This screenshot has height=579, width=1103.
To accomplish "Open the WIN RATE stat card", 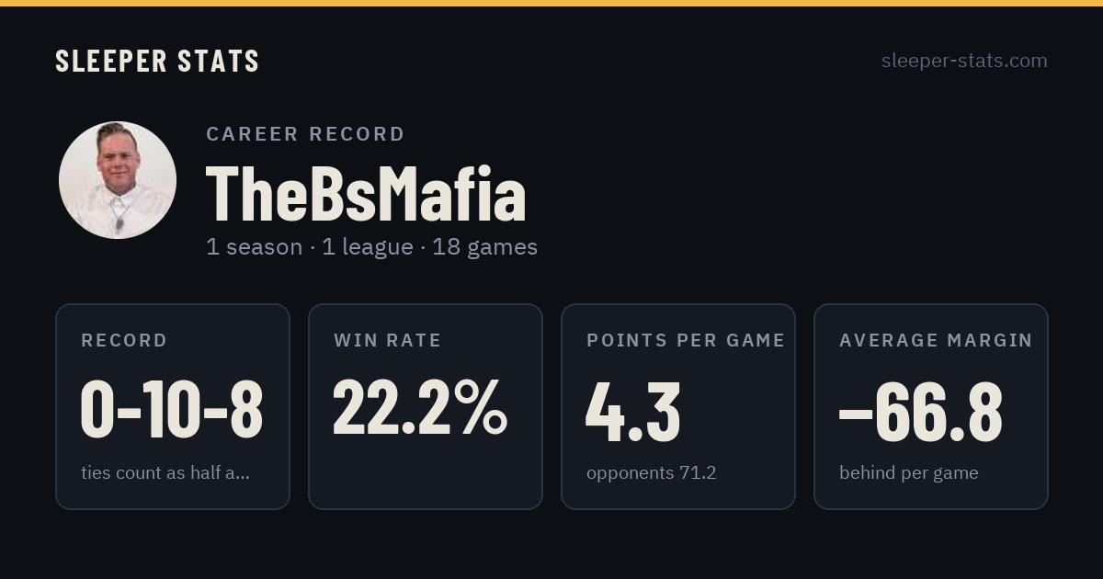I will (426, 406).
